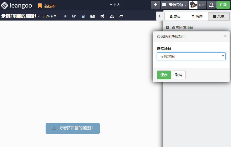
Task: Expand the 看板导航 dropdown
Action: point(177,5)
